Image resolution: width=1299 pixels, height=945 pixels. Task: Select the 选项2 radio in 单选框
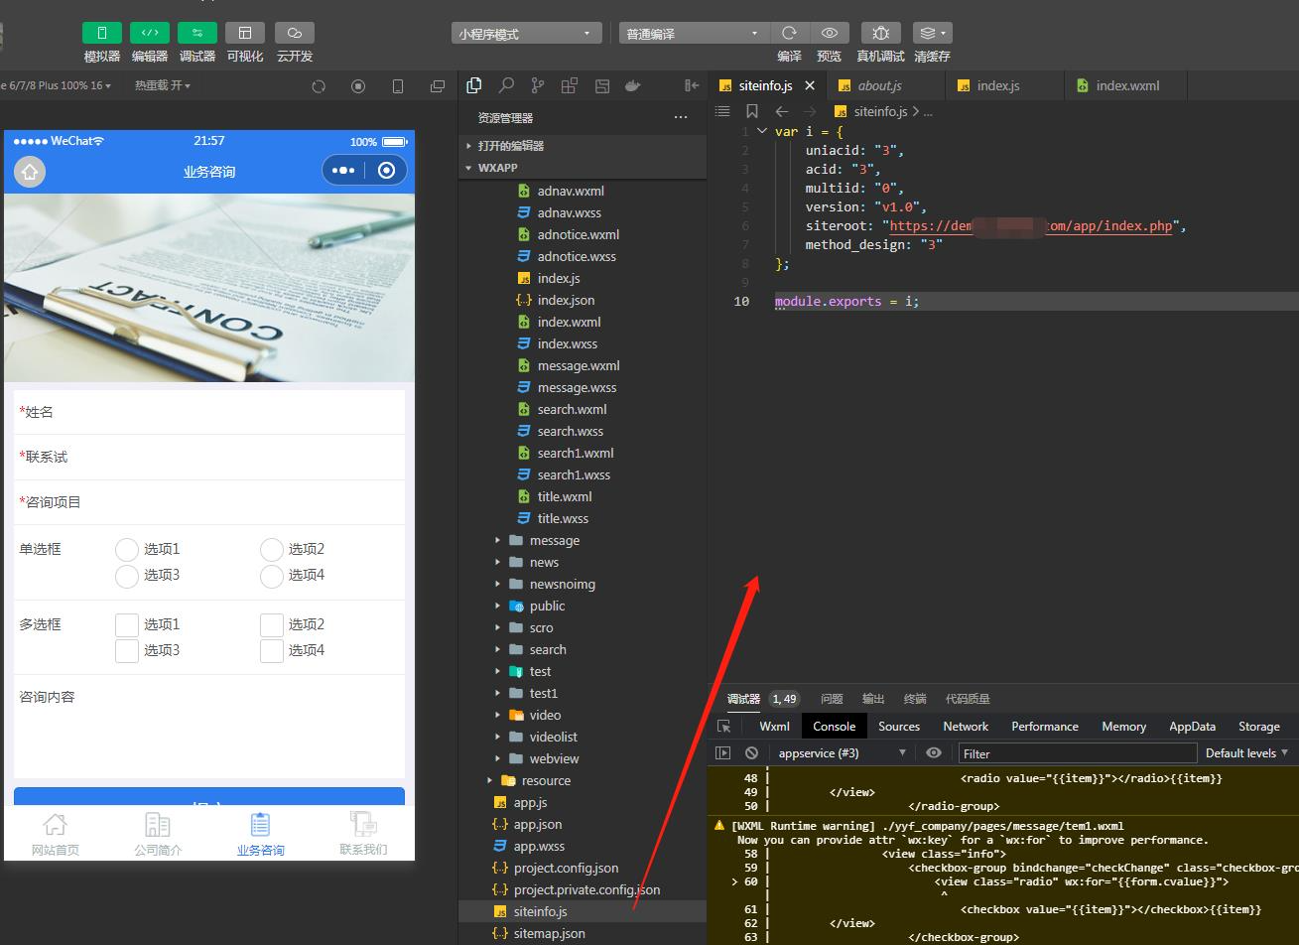(272, 549)
